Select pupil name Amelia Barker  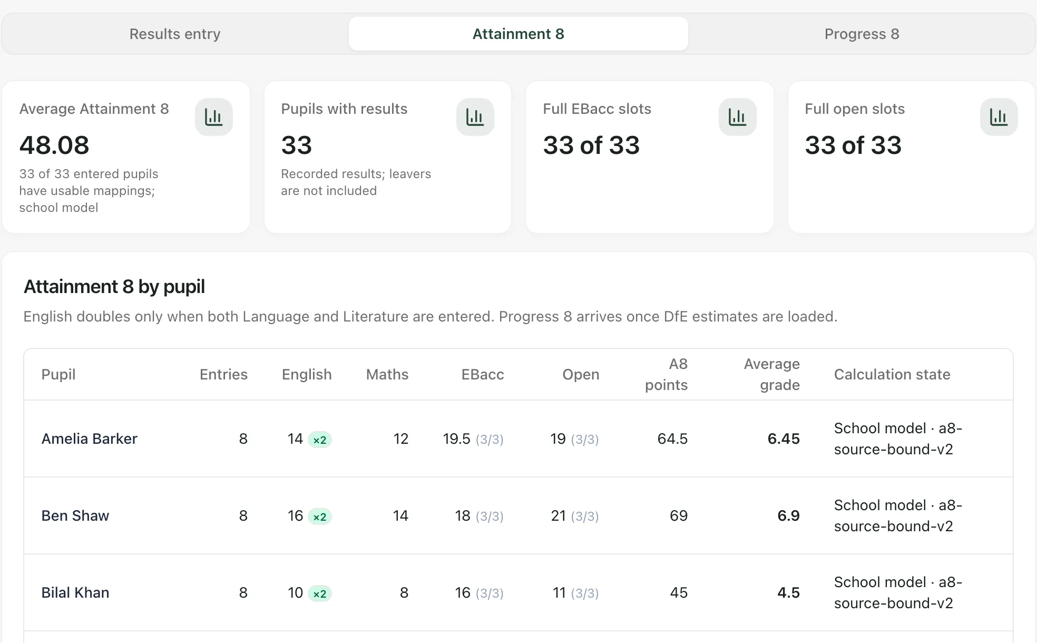click(x=89, y=439)
